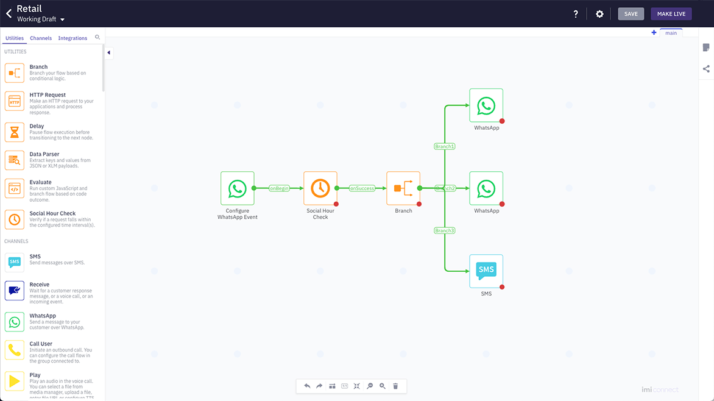
Task: Switch to the Channels tab
Action: click(41, 38)
